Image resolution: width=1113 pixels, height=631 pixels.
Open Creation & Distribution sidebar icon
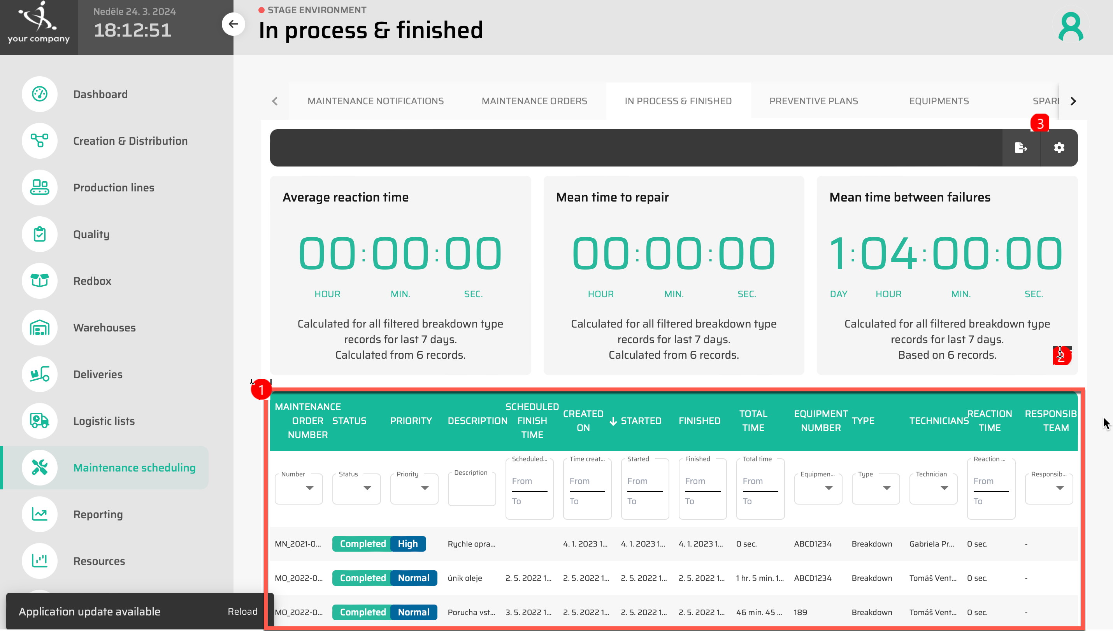coord(39,141)
